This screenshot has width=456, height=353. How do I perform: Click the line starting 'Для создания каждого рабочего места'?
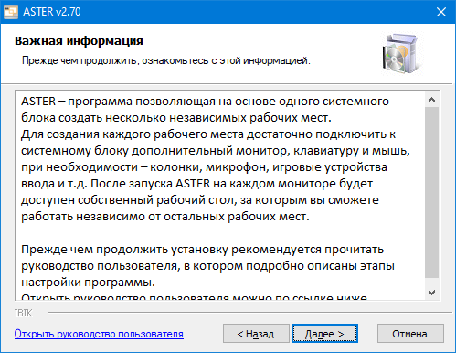208,134
